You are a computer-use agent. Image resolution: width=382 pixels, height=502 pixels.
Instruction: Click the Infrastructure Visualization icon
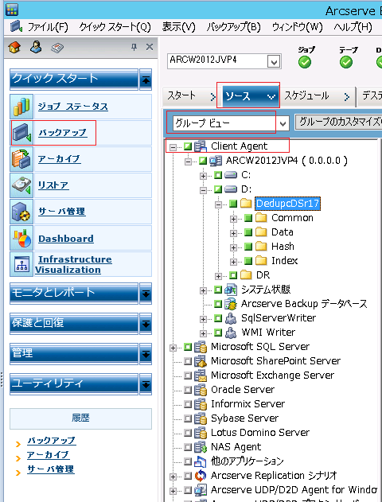tap(21, 264)
